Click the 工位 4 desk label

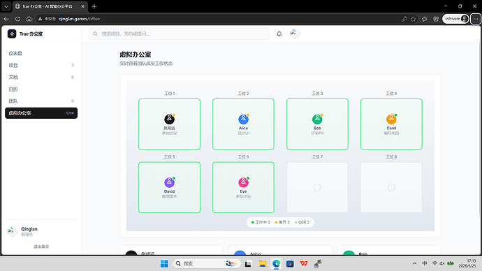391,94
